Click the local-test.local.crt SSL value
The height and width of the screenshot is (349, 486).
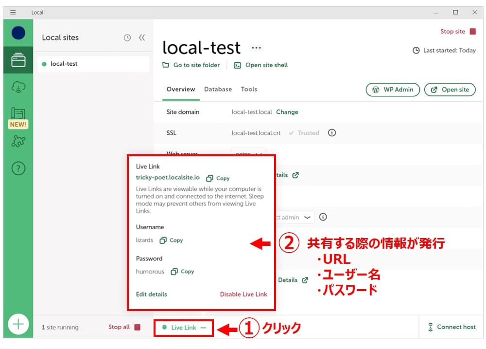point(256,133)
